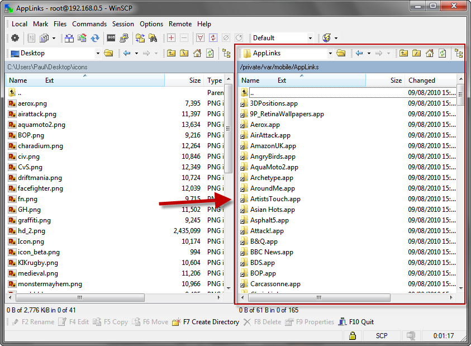Click F7 Create Directory button
The height and width of the screenshot is (346, 471).
click(x=206, y=322)
